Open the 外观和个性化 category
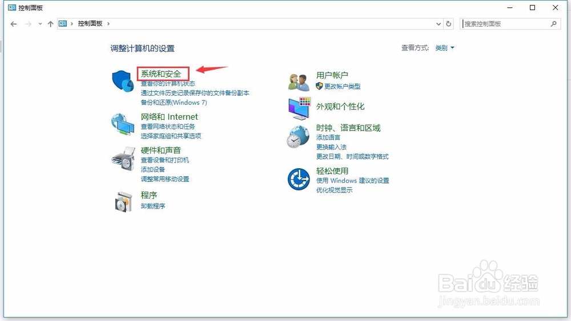This screenshot has height=321, width=571. 340,107
